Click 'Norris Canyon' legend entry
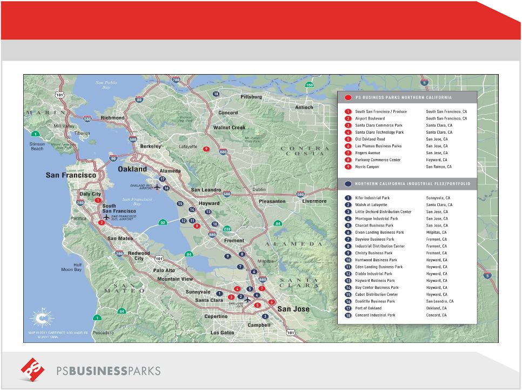This screenshot has width=522, height=390. click(367, 167)
